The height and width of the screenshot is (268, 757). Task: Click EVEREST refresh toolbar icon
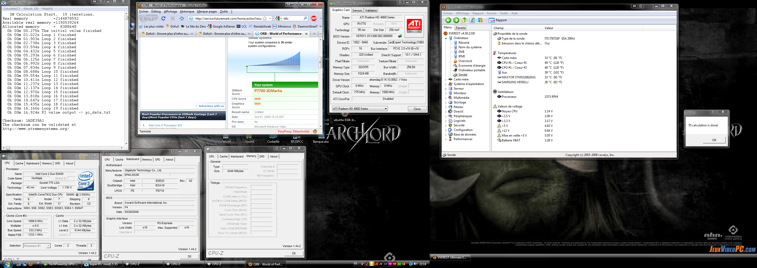[x=472, y=20]
